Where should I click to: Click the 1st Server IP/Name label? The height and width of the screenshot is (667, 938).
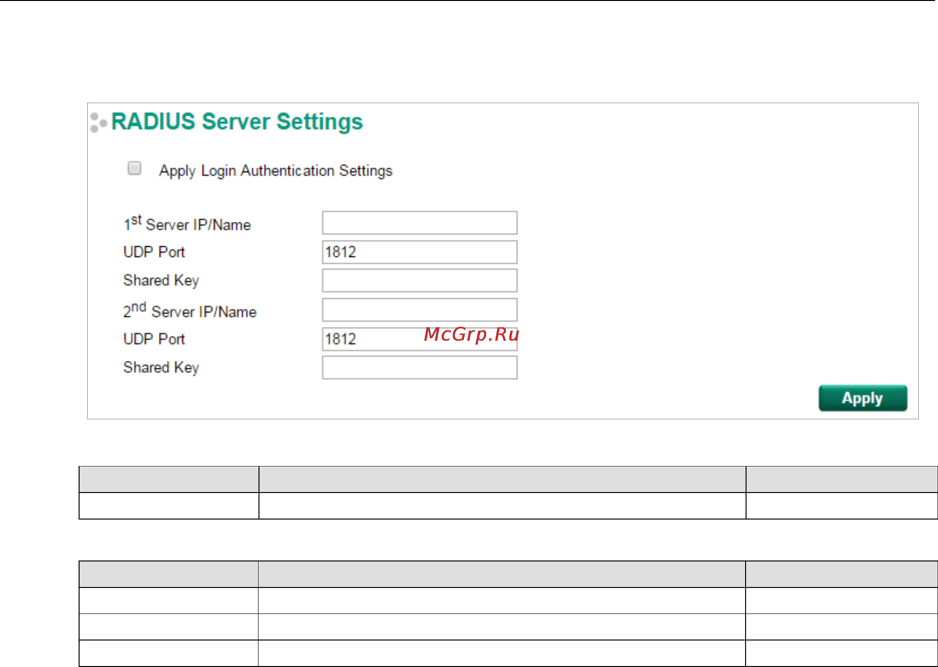[x=187, y=224]
